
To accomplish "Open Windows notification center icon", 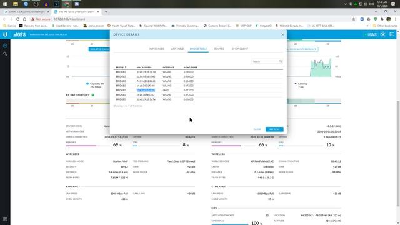I will point(393,4).
